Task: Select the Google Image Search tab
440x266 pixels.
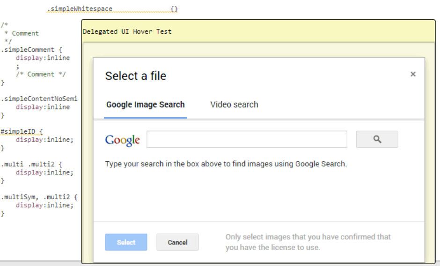Action: click(145, 105)
